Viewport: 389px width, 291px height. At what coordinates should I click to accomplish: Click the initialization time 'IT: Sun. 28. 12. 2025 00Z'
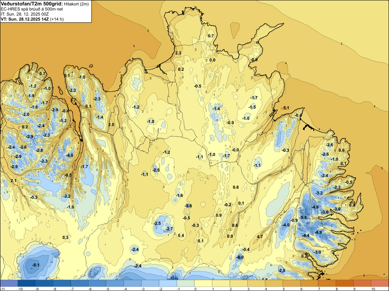(x=25, y=14)
